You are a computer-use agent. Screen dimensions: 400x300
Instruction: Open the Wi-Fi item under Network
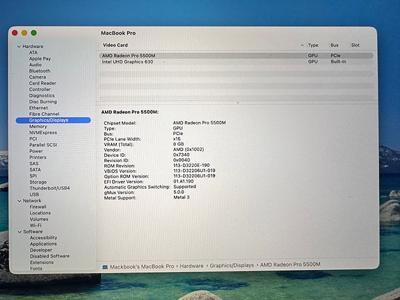[x=35, y=226]
